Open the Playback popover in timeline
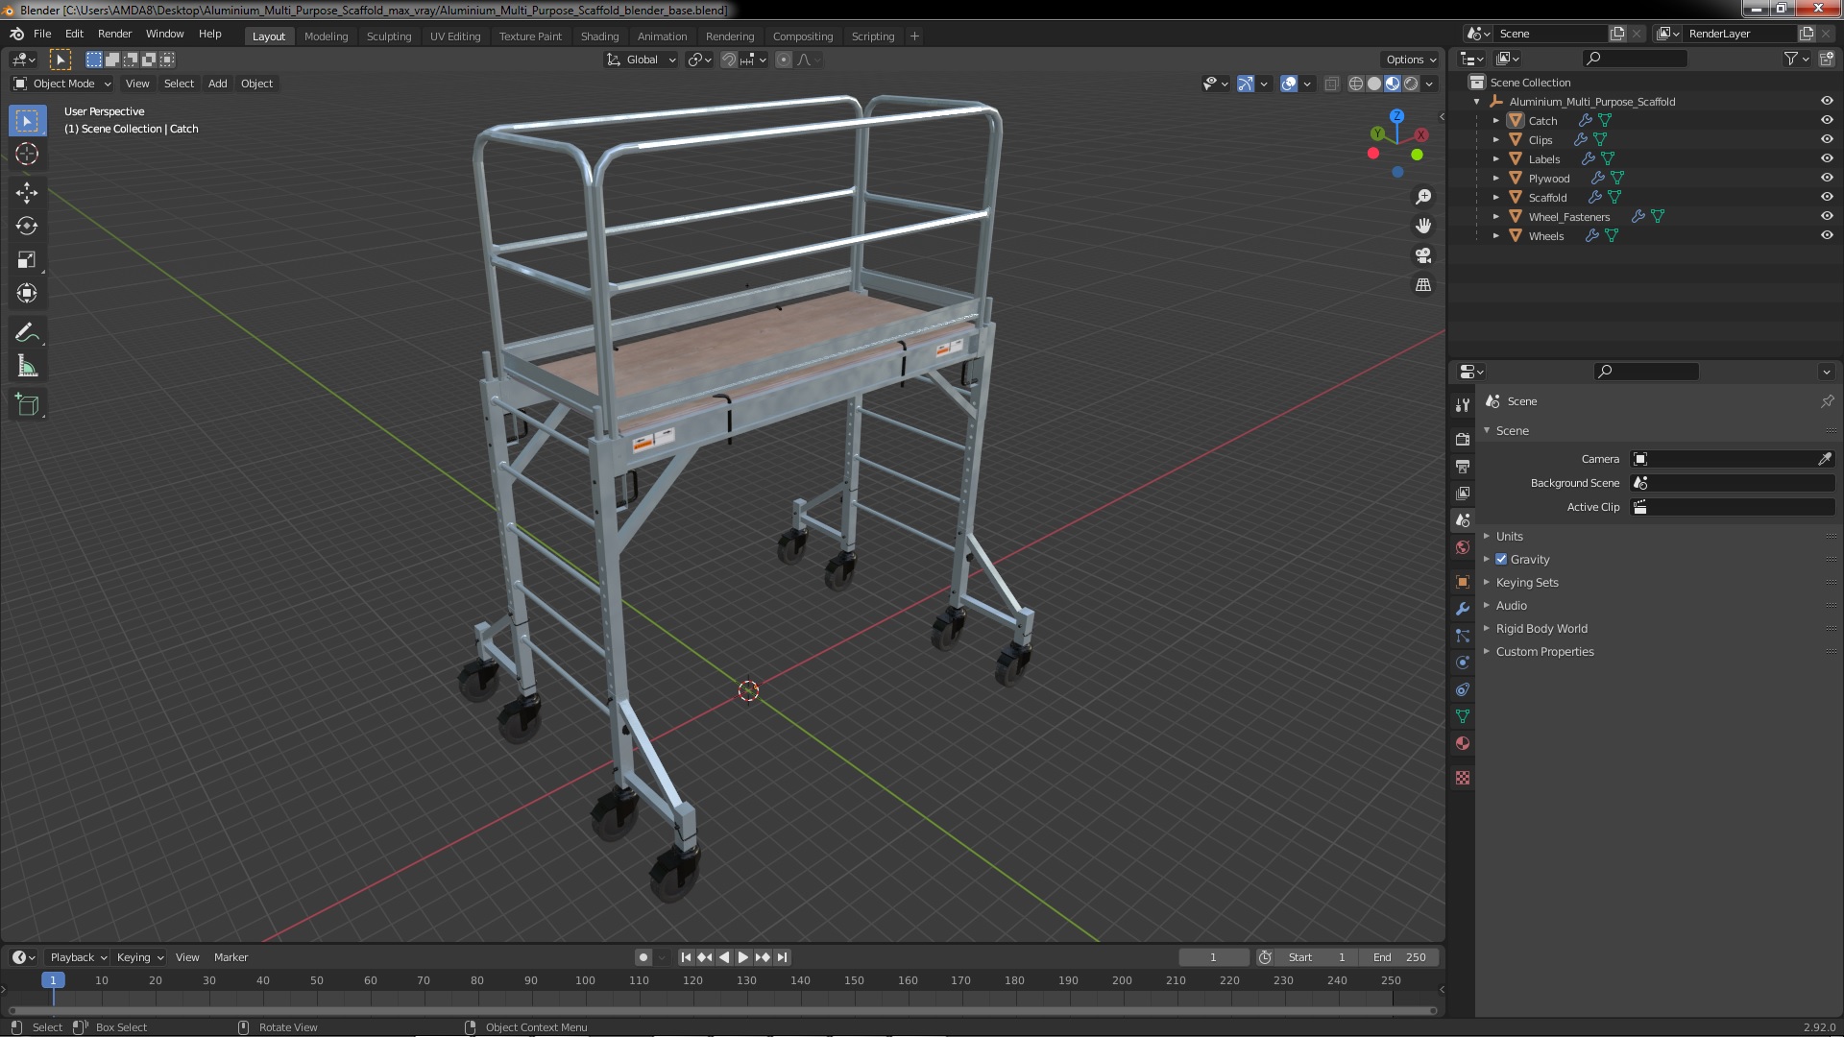The image size is (1844, 1037). point(78,957)
